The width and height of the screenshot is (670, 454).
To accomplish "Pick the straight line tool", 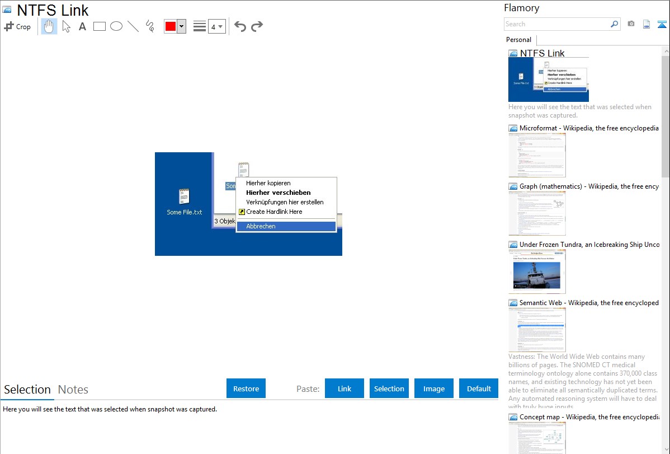I will tap(133, 26).
